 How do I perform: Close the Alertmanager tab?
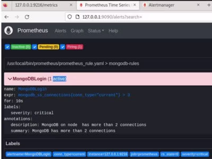coord(198,5)
